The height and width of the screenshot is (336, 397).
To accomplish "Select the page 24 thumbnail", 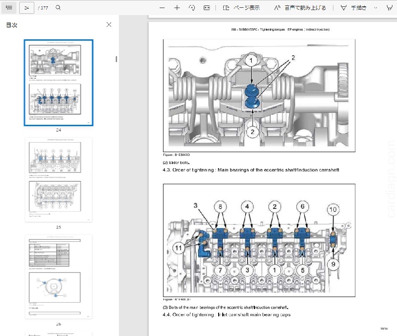I will (59, 82).
